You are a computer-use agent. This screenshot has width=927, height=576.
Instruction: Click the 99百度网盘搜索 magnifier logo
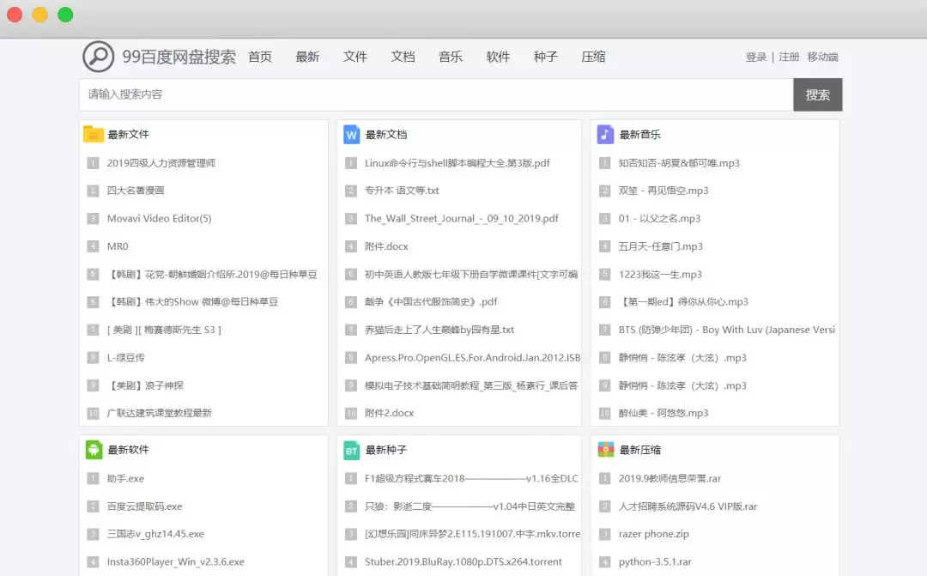pyautogui.click(x=98, y=57)
